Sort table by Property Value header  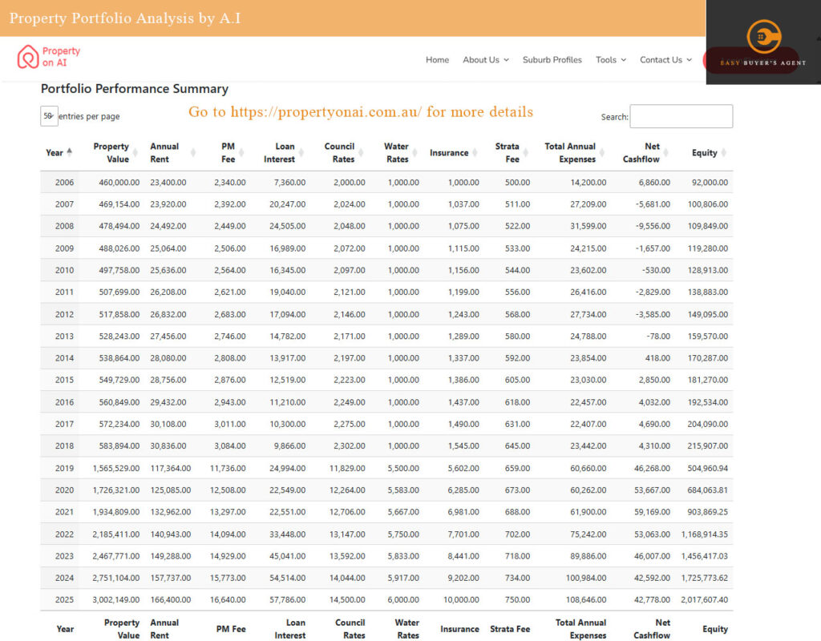[x=111, y=153]
